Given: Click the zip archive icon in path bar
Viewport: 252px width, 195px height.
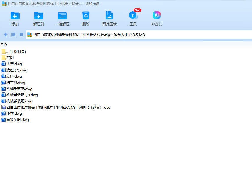Looking at the screenshot, I should 30,35.
